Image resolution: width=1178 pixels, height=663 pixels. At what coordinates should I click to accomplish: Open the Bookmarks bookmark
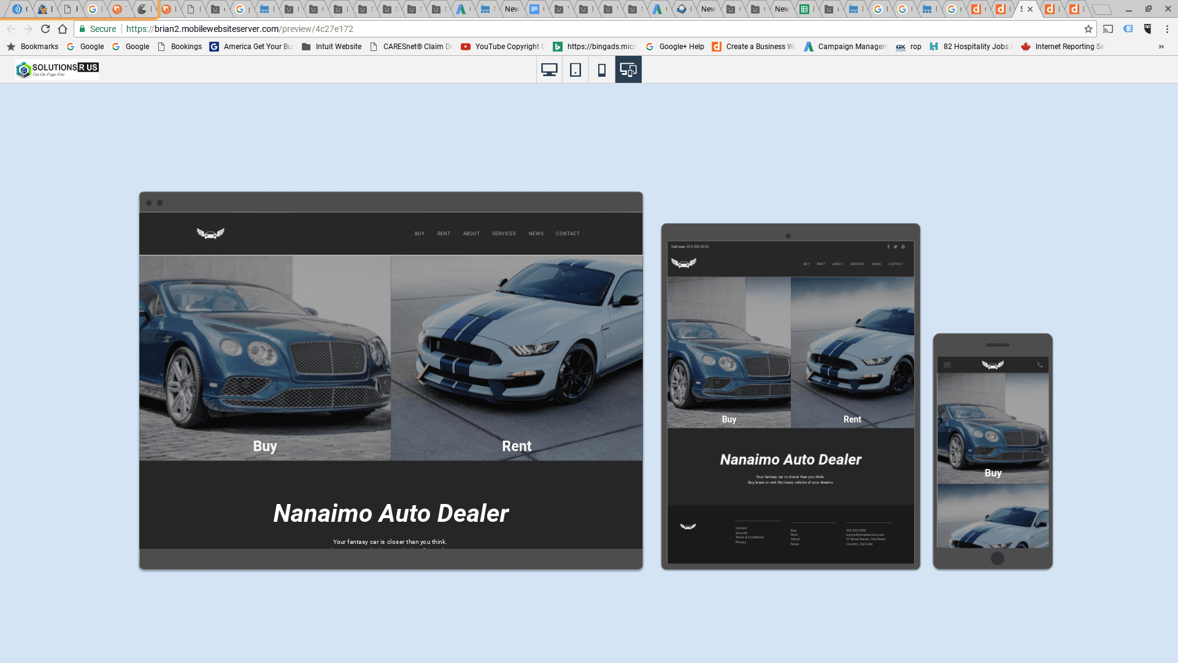pyautogui.click(x=33, y=47)
